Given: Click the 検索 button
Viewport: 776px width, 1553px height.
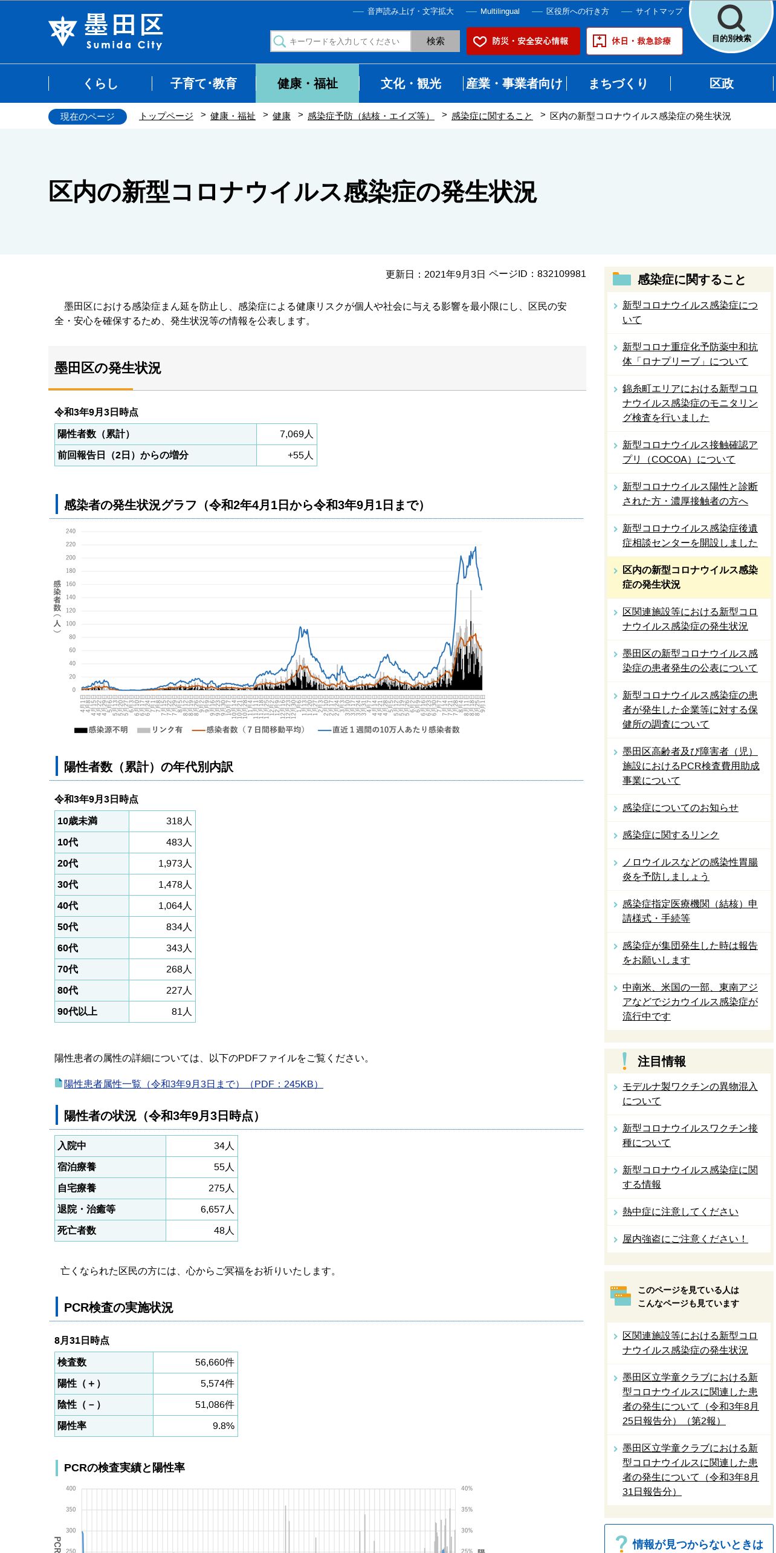Looking at the screenshot, I should tap(435, 41).
